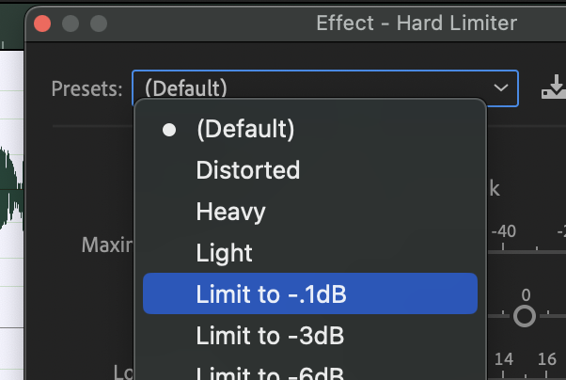The image size is (566, 380).
Task: Close the Hard Limiter effect window
Action: (41, 24)
